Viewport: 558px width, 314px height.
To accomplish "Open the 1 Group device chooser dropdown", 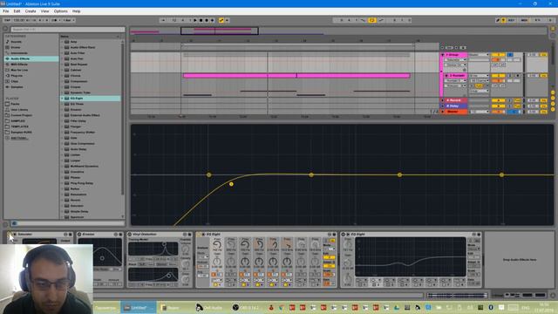I will click(455, 60).
